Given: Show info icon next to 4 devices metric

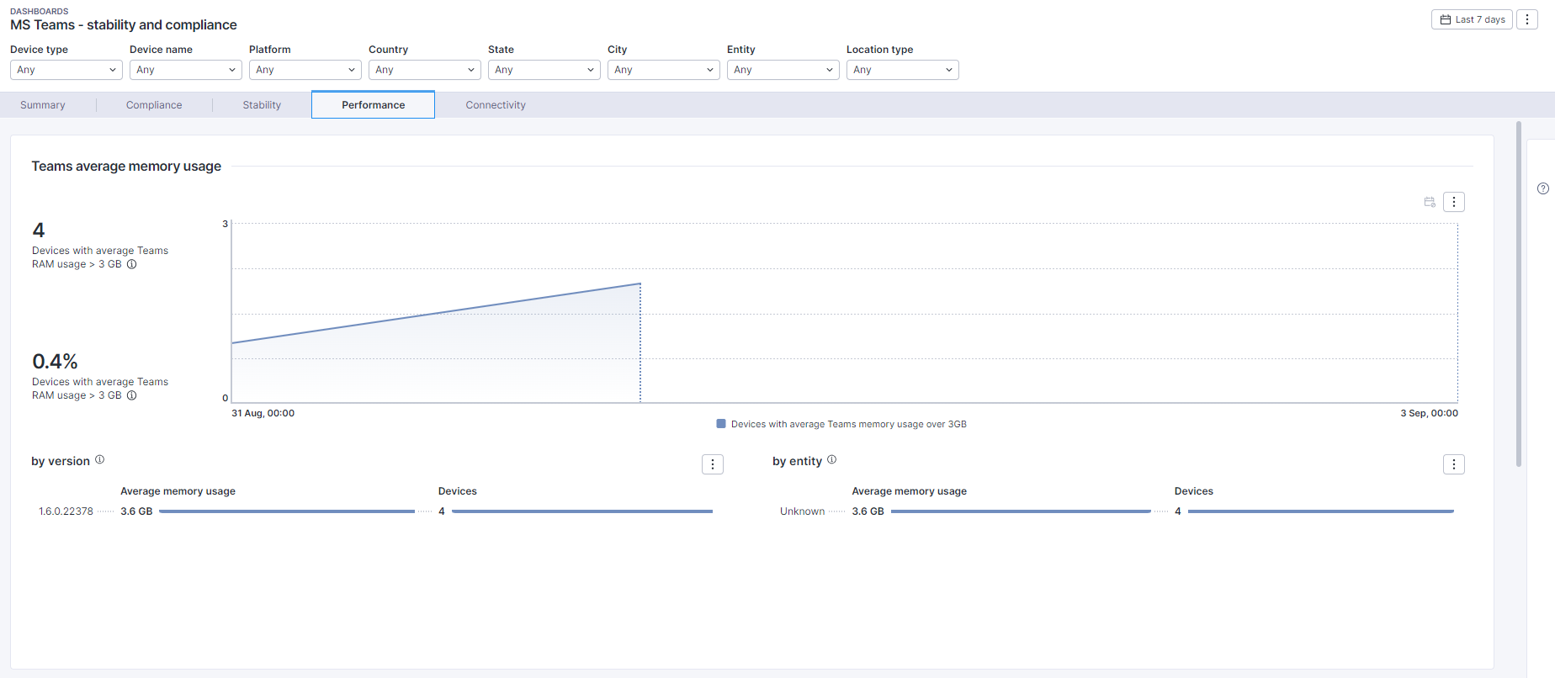Looking at the screenshot, I should (x=131, y=264).
